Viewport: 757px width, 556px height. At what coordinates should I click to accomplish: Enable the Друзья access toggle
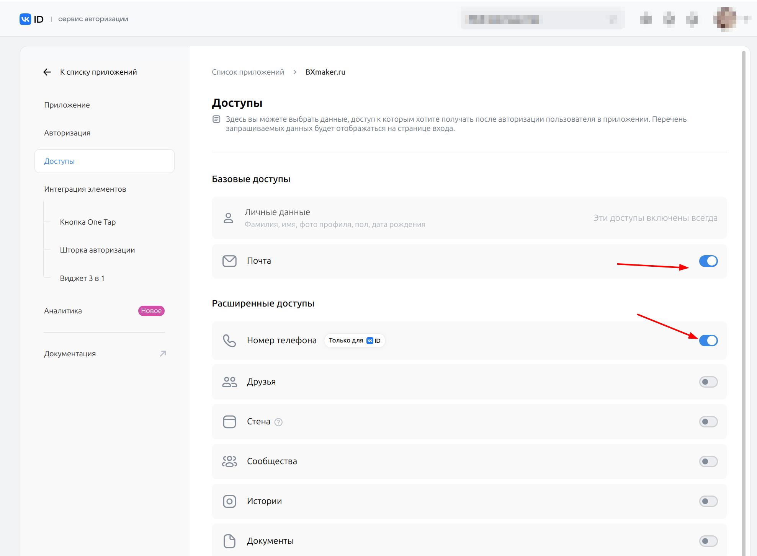click(x=708, y=382)
